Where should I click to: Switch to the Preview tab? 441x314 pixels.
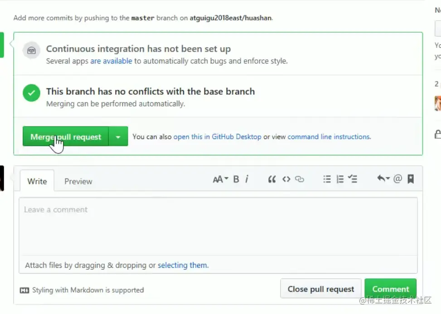(78, 181)
